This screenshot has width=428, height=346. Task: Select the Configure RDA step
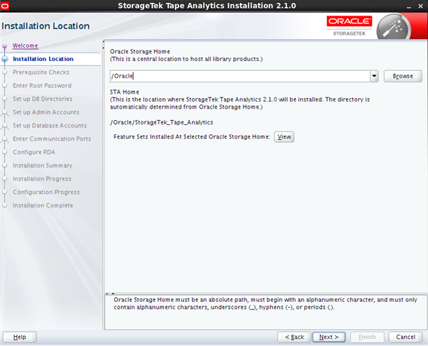pos(34,152)
